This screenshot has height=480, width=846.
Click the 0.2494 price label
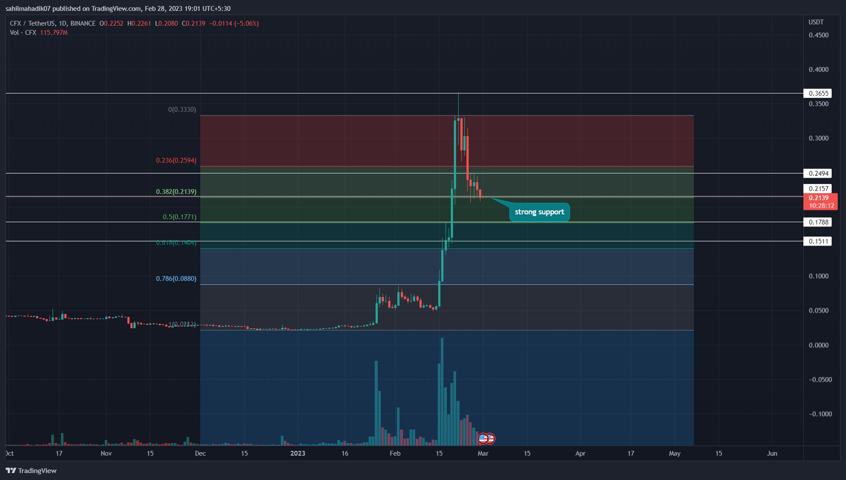tap(817, 173)
